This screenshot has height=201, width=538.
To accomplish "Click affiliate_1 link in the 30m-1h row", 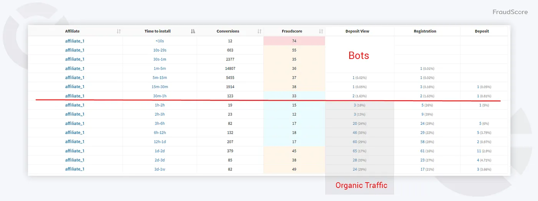I will (75, 96).
